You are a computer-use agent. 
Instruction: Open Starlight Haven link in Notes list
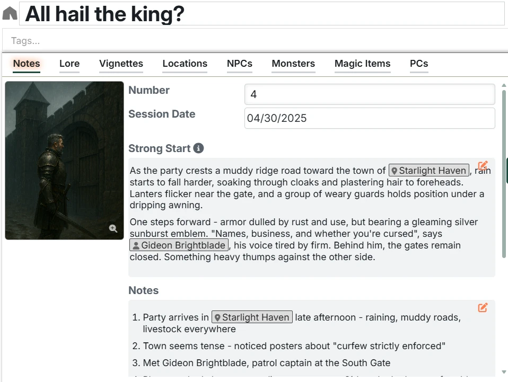(252, 317)
